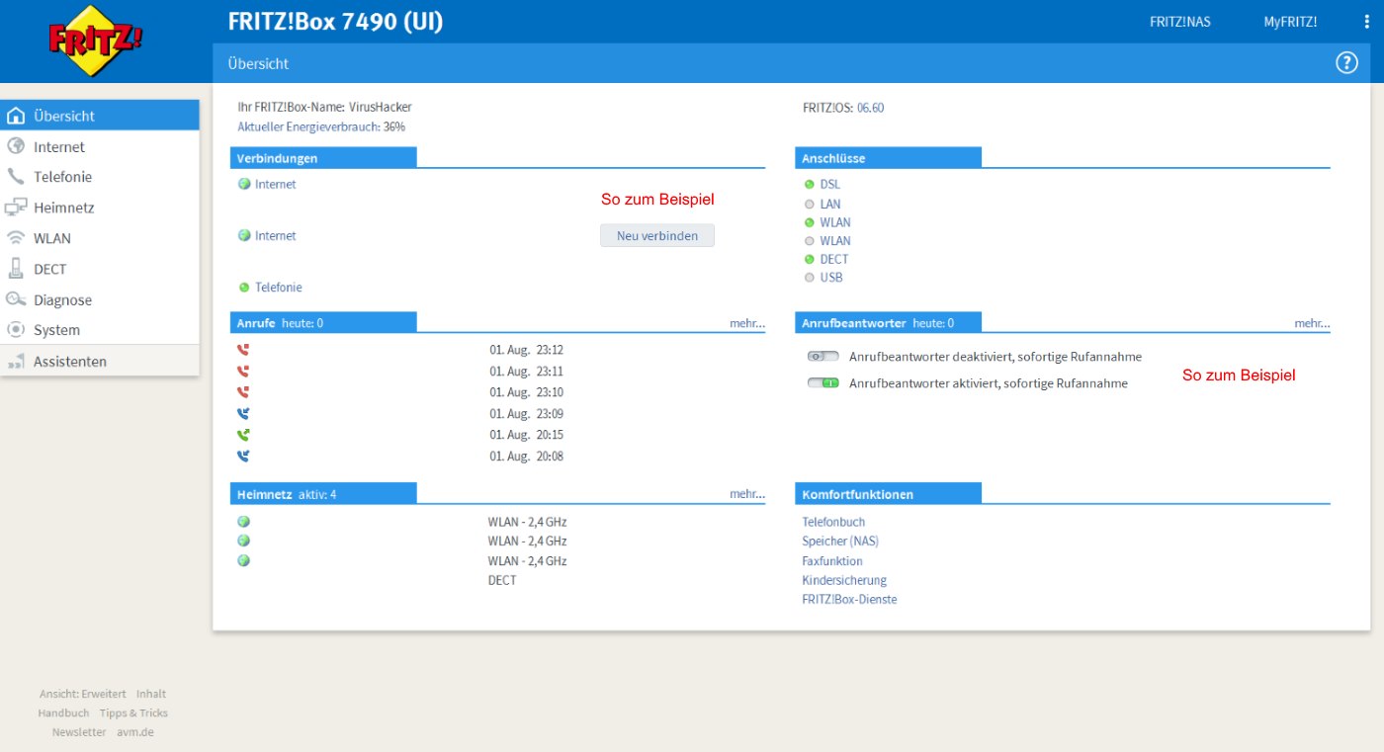
Task: Toggle the activated Anrufbeantworter switch
Action: [823, 383]
